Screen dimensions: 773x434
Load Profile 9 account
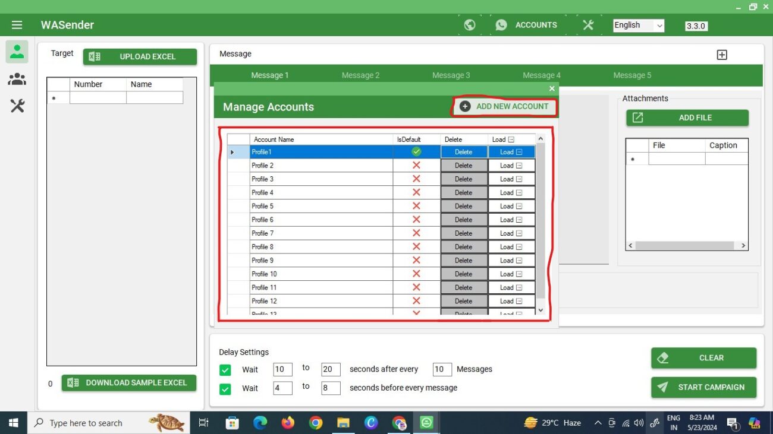[511, 261]
